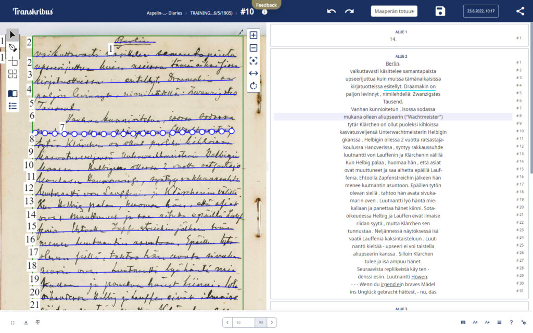Select line 'tulee ja isä ampuu hänet.'
Screen dimensions: 533x333
point(392,261)
